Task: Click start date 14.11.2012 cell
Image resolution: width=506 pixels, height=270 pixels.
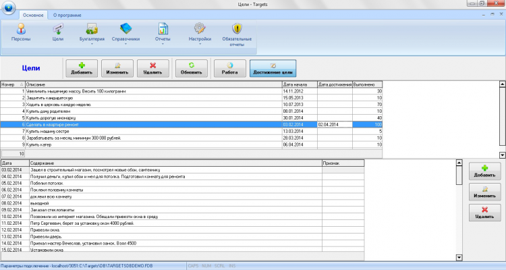Action: [x=300, y=91]
